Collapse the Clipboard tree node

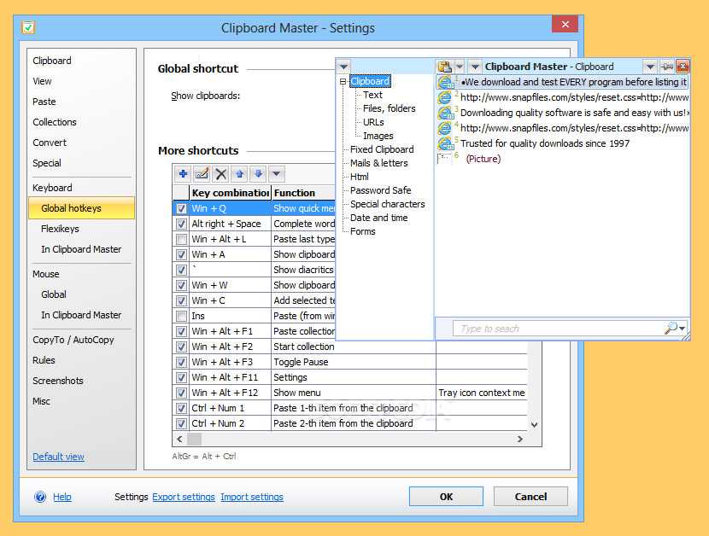(343, 82)
